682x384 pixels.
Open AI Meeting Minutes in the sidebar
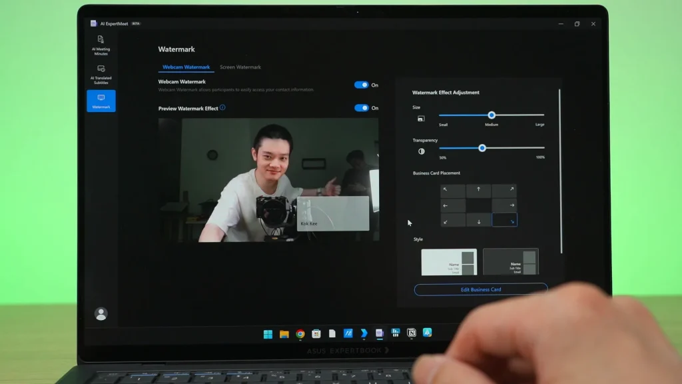[x=101, y=45]
